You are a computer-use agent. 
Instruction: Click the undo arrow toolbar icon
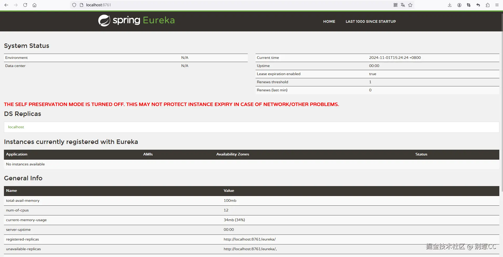pos(478,5)
